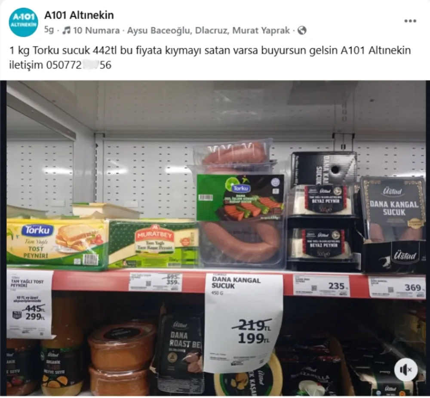The image size is (430, 398).
Task: Open the 10 Numara music link
Action: [x=96, y=30]
